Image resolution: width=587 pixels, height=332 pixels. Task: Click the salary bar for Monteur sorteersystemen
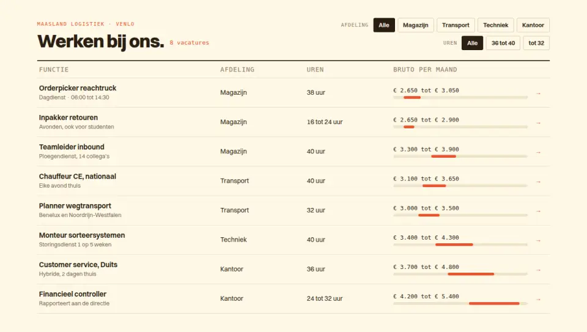pos(460,245)
